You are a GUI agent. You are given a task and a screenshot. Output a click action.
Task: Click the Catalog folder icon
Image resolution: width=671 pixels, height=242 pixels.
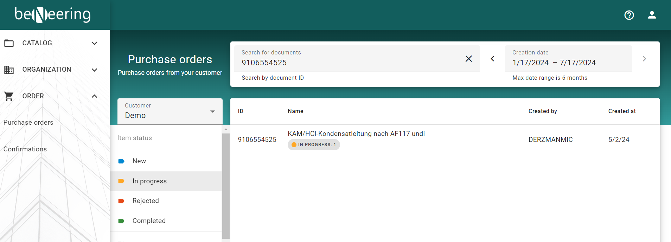[9, 43]
